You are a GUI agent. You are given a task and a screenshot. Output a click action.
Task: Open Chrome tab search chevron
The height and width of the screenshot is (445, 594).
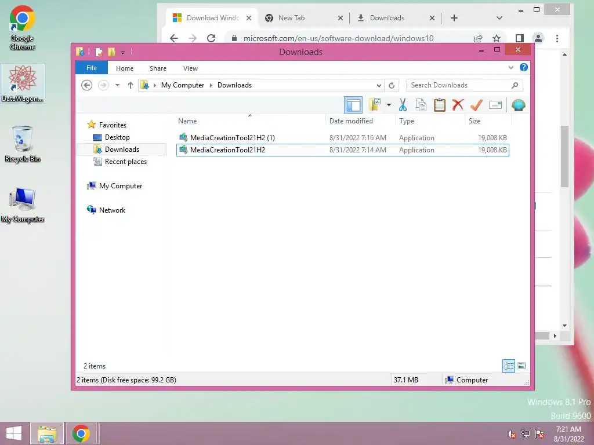coord(499,18)
